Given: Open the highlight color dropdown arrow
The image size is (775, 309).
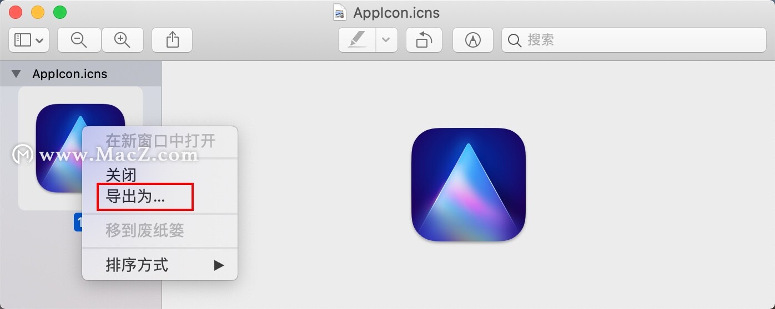Looking at the screenshot, I should click(386, 40).
